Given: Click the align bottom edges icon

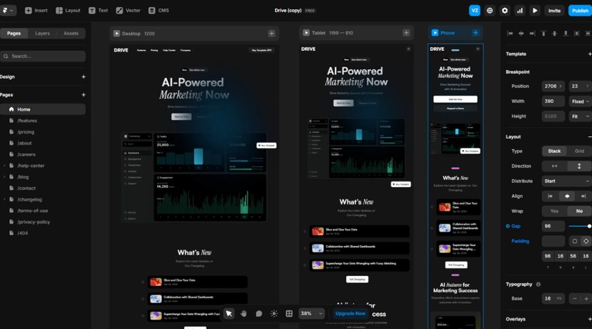Looking at the screenshot, I should (x=566, y=34).
